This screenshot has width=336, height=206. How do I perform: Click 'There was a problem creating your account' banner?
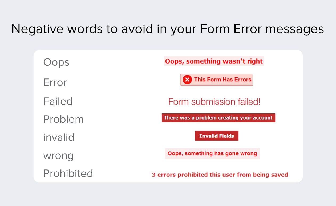[x=218, y=118]
